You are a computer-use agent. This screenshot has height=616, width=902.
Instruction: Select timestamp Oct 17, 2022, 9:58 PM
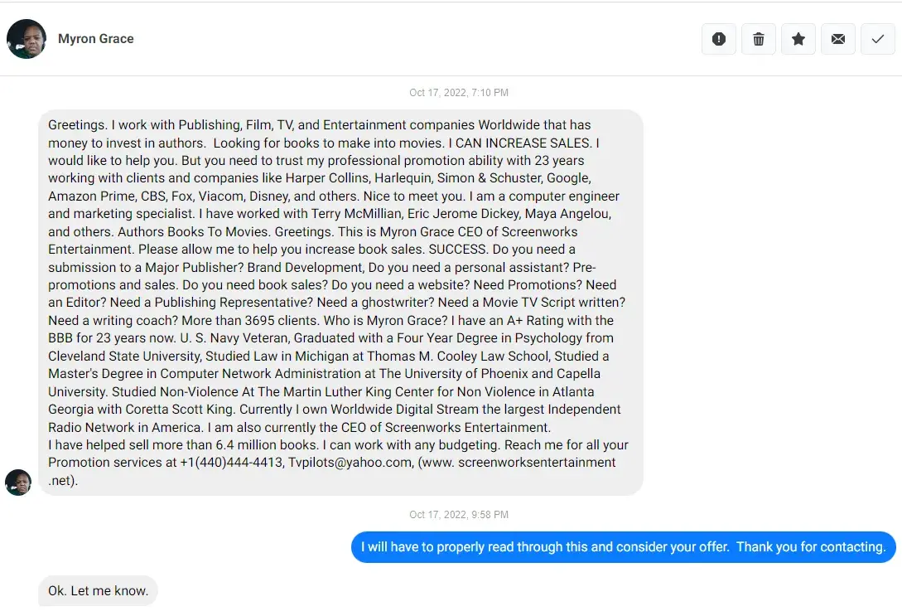point(459,515)
